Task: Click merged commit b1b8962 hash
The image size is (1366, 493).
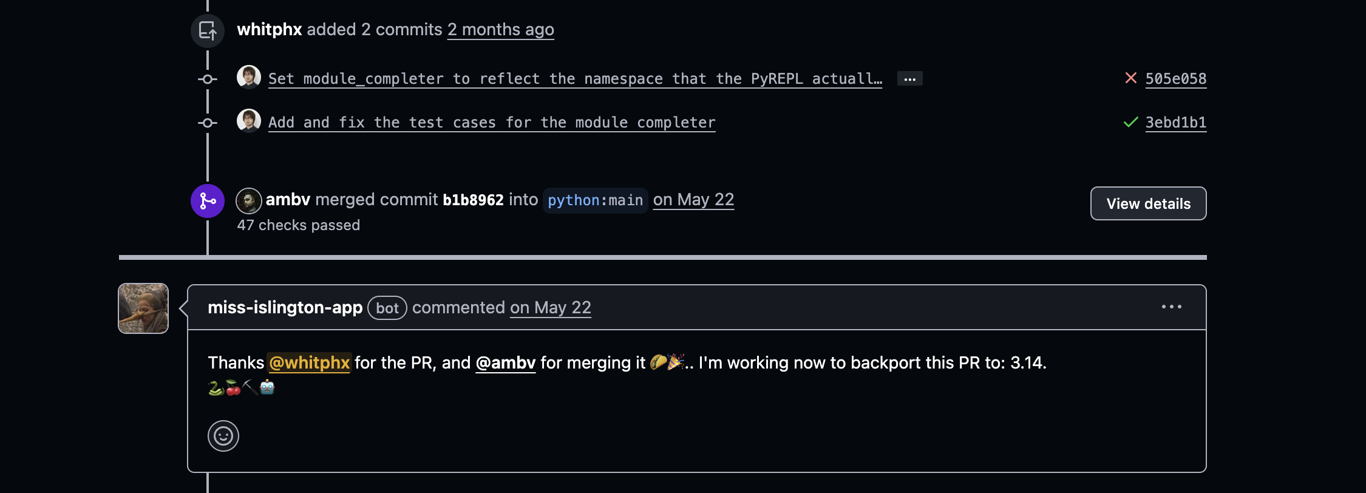Action: coord(473,200)
